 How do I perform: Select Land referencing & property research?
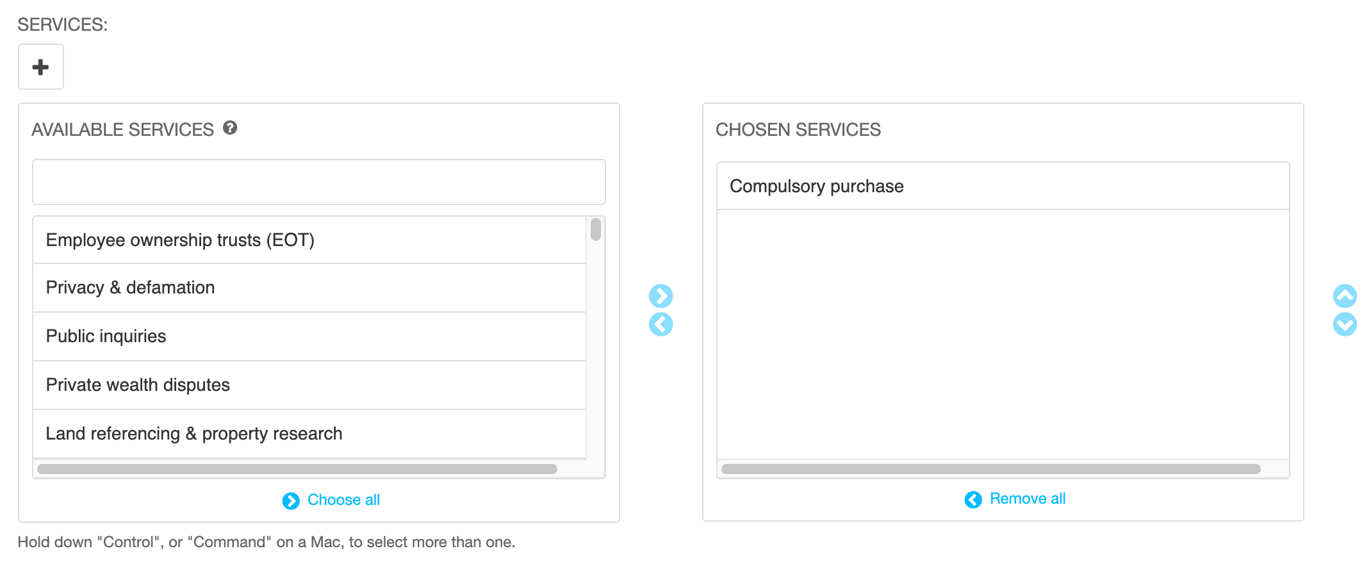coord(309,434)
